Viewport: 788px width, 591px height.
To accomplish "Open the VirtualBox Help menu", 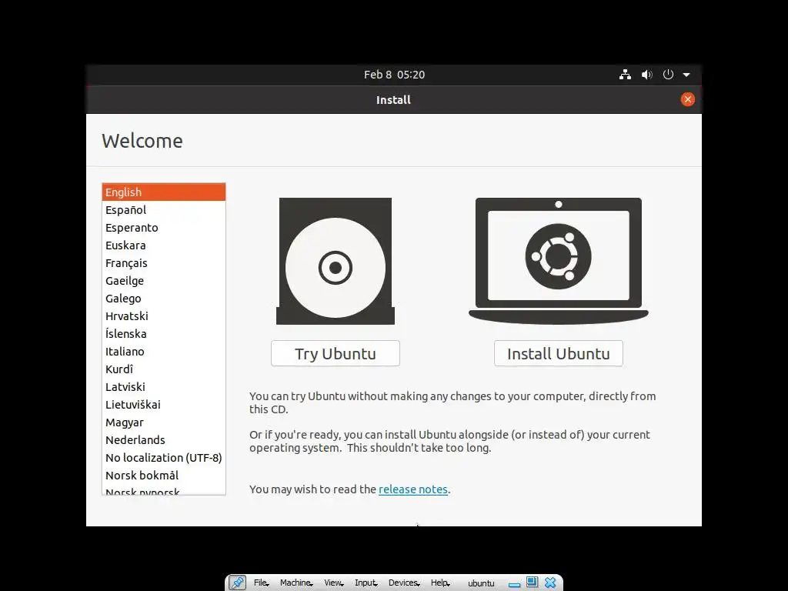I will pyautogui.click(x=440, y=583).
